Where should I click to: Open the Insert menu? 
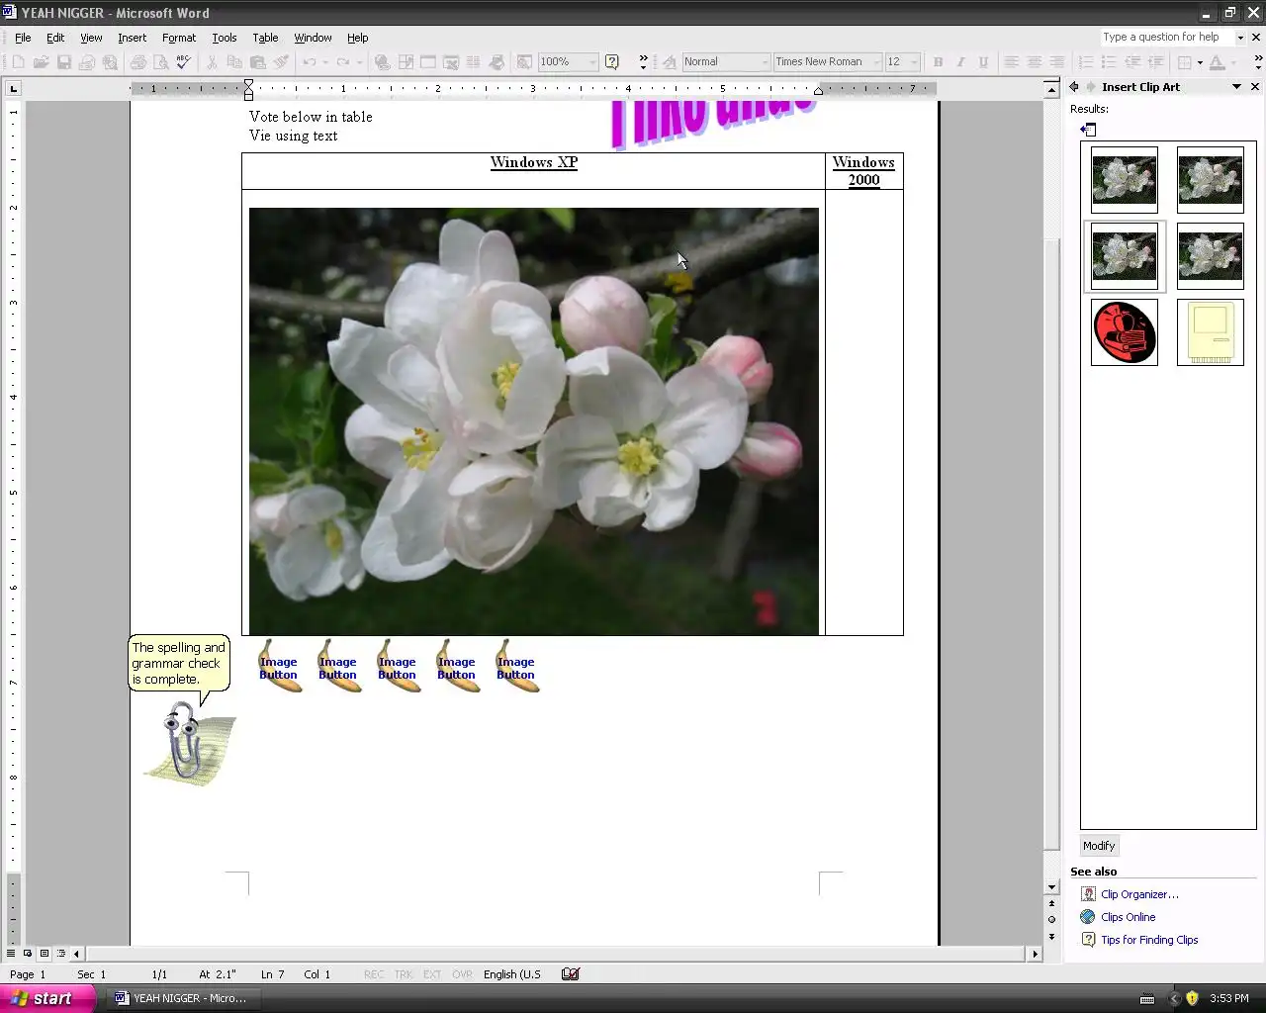point(132,38)
